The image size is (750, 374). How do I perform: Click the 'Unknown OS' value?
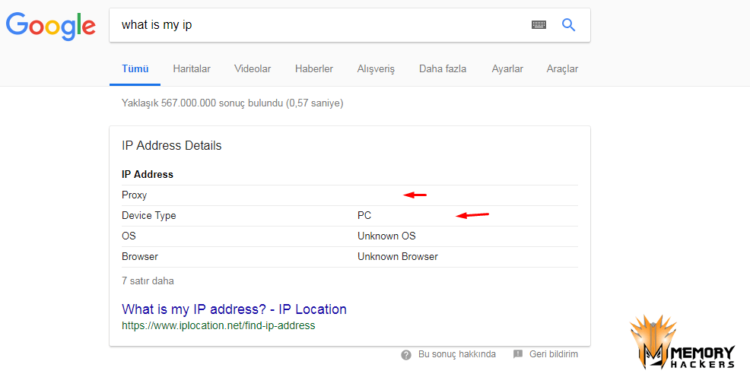pos(386,236)
